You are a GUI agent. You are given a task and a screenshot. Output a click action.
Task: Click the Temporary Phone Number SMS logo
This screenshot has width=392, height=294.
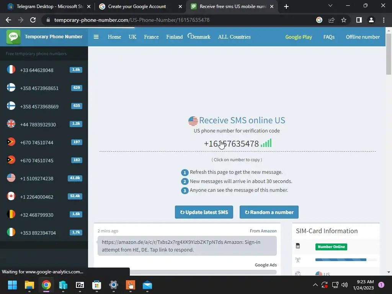(x=13, y=37)
